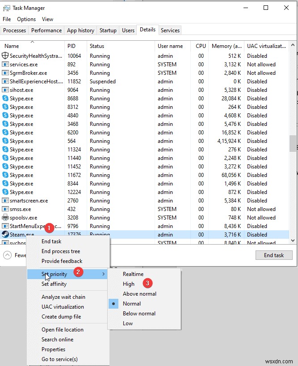This screenshot has height=366, width=298.
Task: Select the Suspended status cell
Action: [103, 82]
